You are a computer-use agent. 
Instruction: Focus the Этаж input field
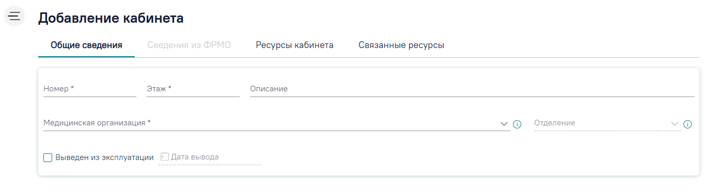(x=193, y=89)
